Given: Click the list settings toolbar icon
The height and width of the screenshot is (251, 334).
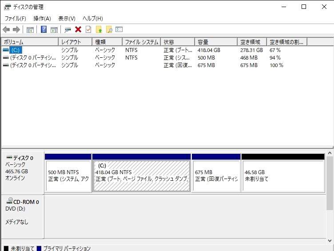Looking at the screenshot, I should (119, 29).
